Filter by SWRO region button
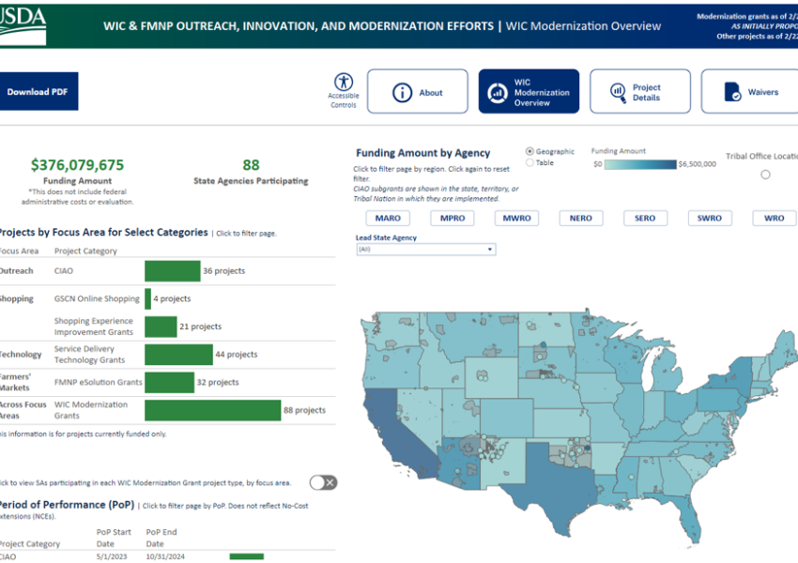Screen dimensions: 798x563 tap(710, 219)
